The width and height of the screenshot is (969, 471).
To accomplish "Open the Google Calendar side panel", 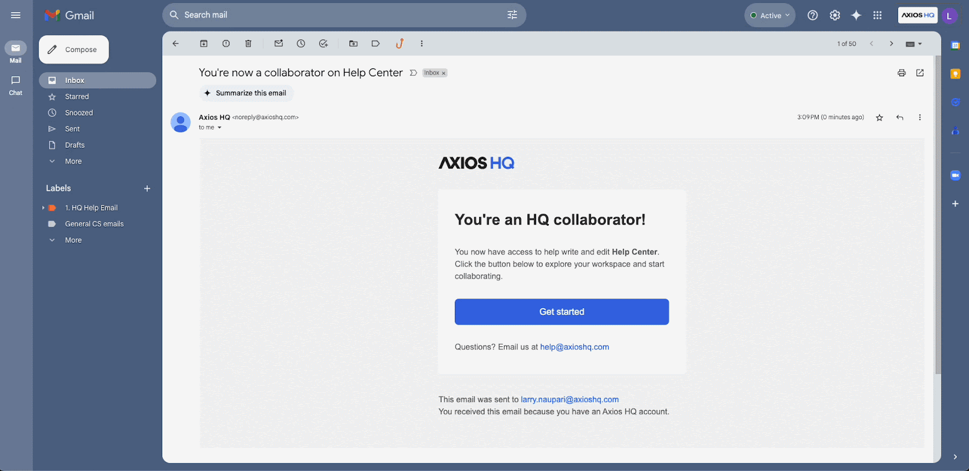I will point(955,45).
